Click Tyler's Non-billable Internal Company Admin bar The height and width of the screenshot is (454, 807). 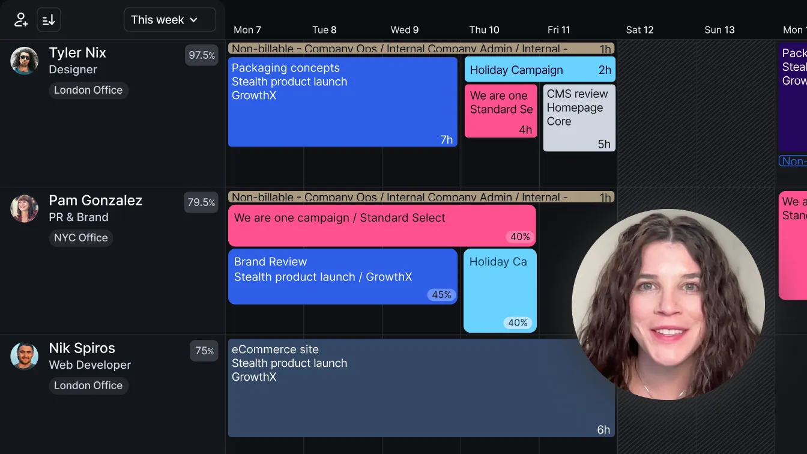(x=420, y=48)
